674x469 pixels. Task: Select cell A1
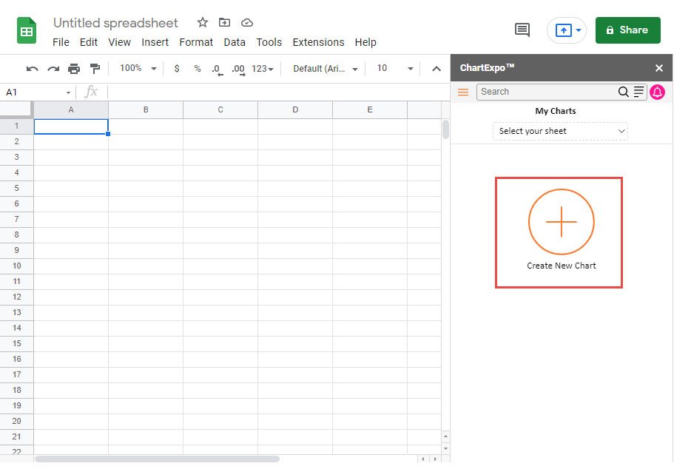[71, 126]
